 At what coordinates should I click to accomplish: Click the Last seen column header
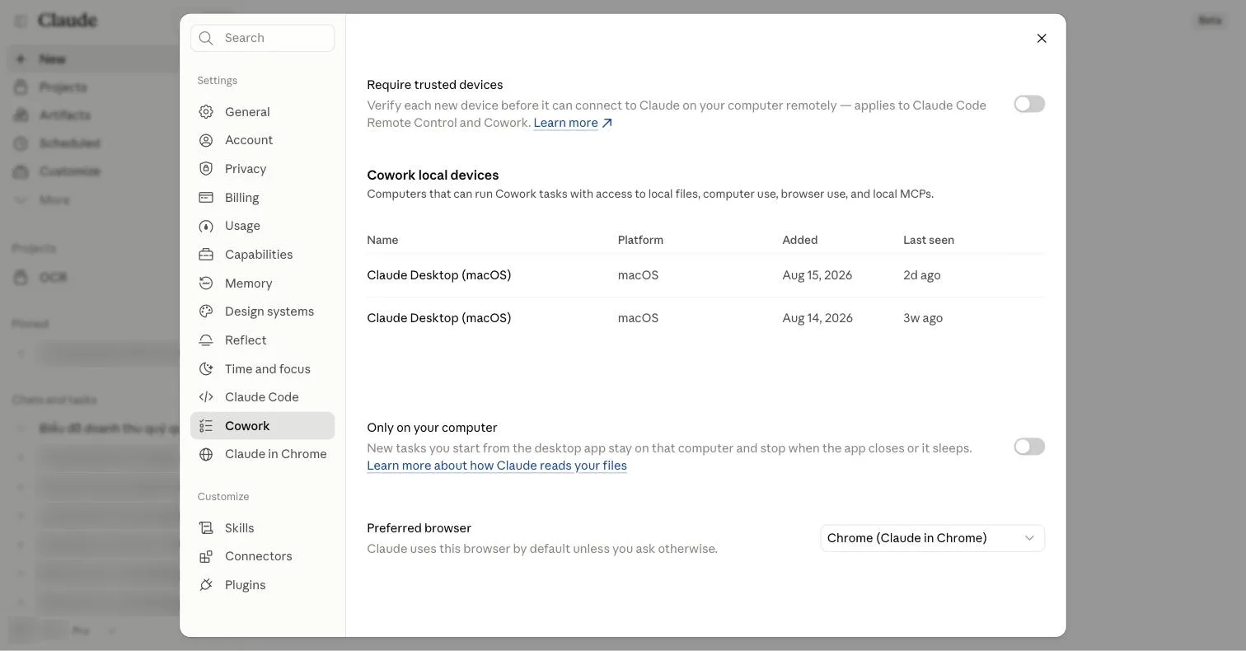pos(929,240)
